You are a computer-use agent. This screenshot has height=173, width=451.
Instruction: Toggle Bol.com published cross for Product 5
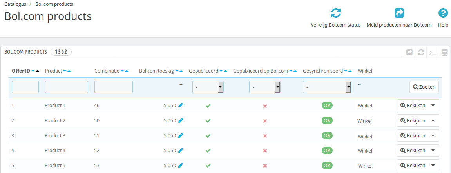(265, 166)
